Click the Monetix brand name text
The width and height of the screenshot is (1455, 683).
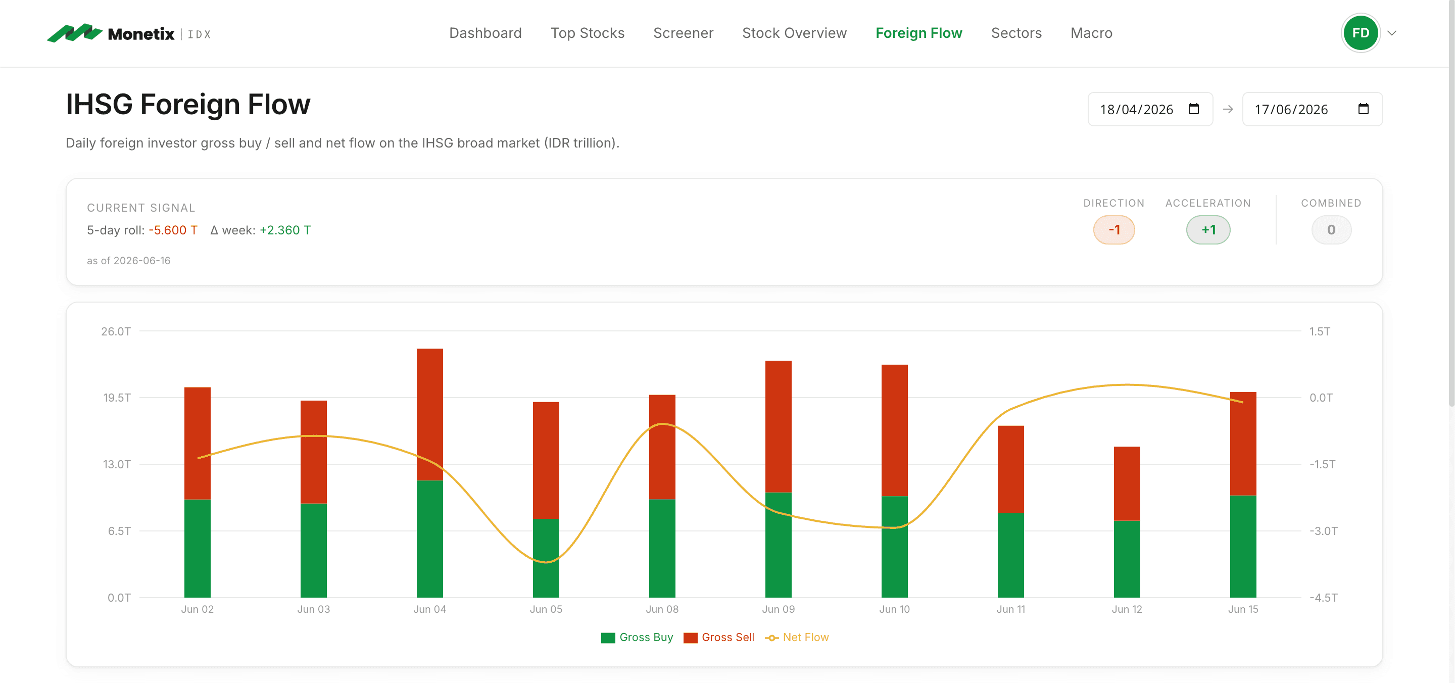tap(140, 34)
